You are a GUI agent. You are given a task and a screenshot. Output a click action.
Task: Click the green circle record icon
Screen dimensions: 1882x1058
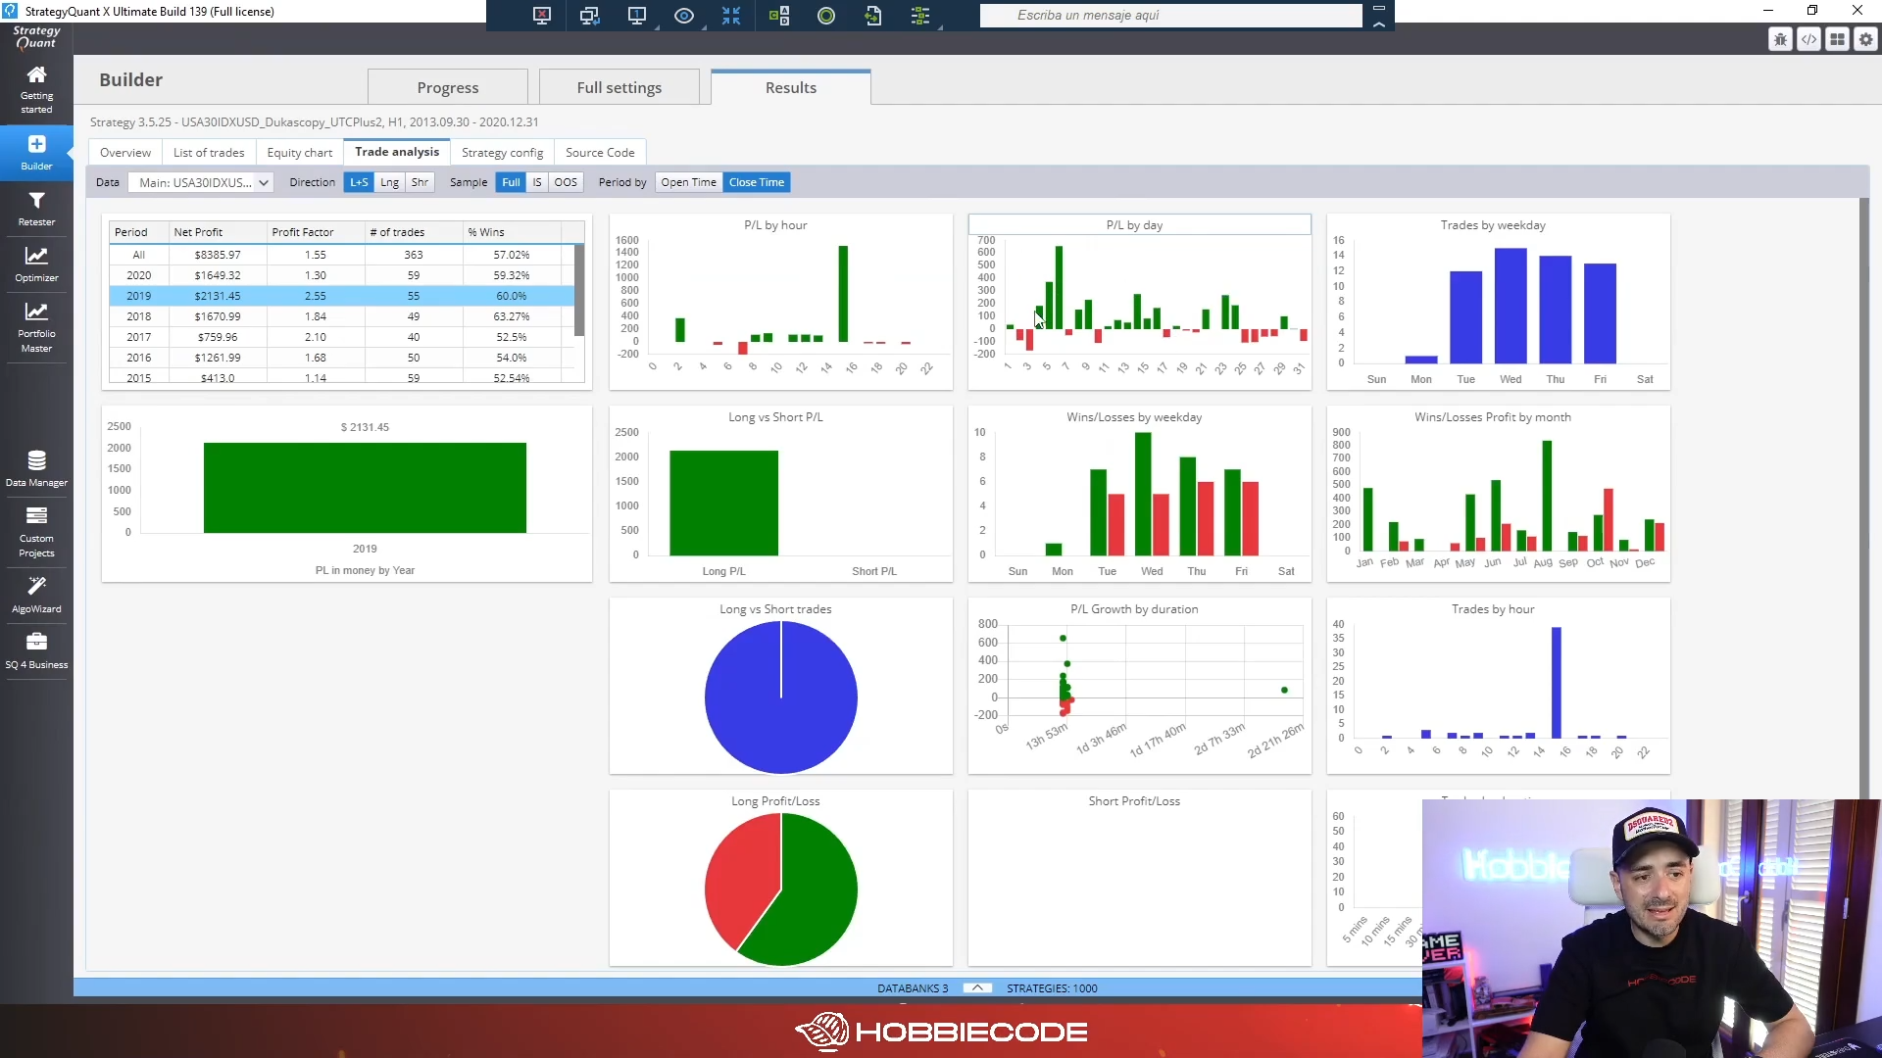826,16
